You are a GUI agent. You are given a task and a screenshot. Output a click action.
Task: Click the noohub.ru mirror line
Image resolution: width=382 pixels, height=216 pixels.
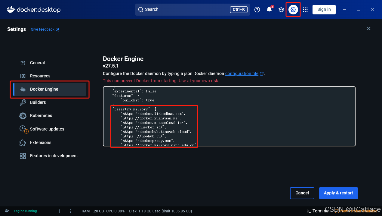pyautogui.click(x=143, y=136)
